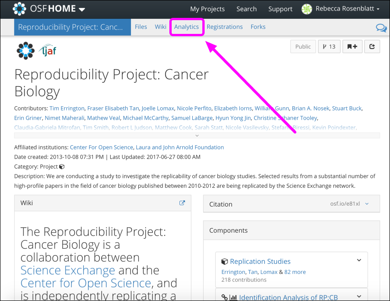Open the OSF HOME dropdown arrow
The image size is (390, 301).
click(x=82, y=10)
